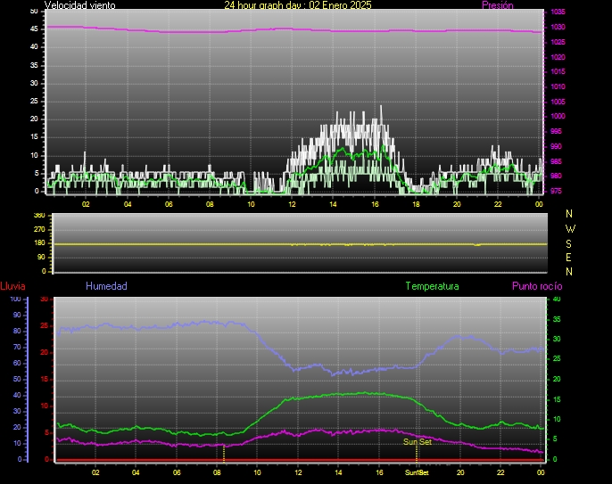Screen dimensions: 612x484
Task: Select the "SuniSet" tick on the lower time axis
Action: coord(417,472)
